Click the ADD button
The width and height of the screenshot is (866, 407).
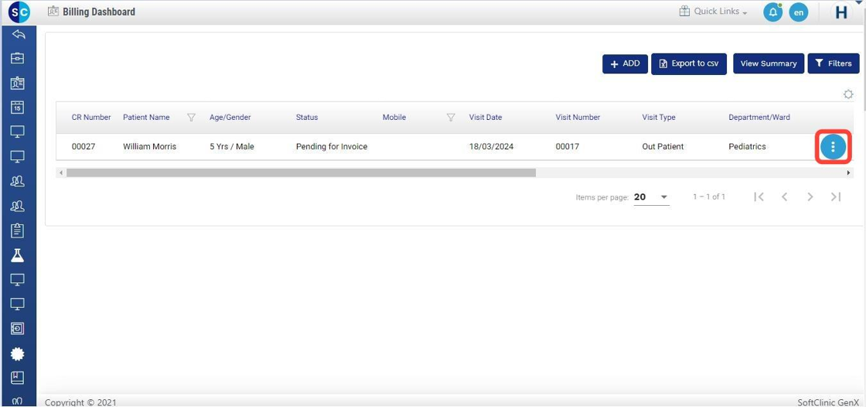(625, 63)
